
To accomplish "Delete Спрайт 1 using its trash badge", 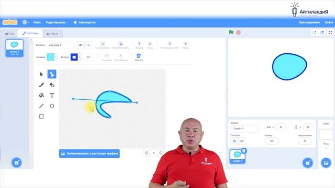I will point(244,151).
